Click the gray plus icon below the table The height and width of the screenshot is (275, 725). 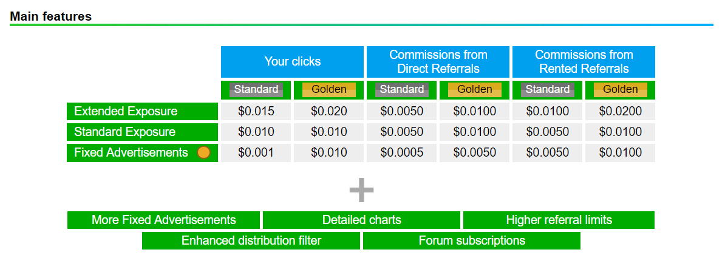361,190
